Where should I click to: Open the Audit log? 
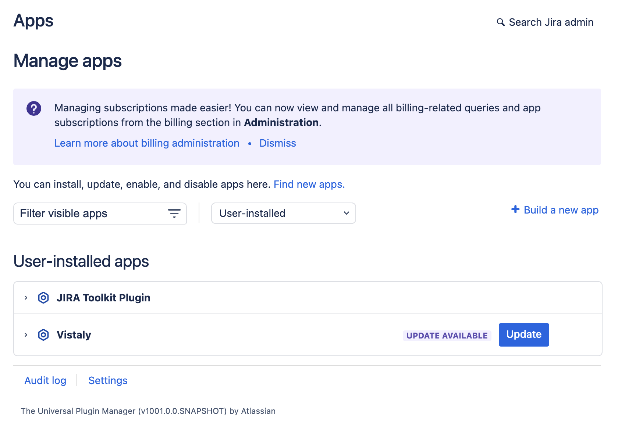(x=45, y=380)
